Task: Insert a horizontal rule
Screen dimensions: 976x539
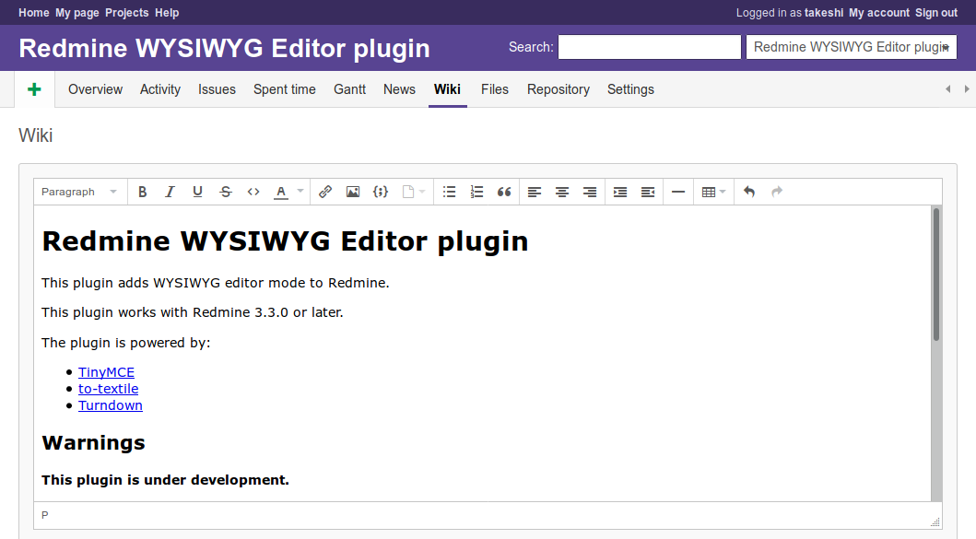Action: (x=678, y=192)
